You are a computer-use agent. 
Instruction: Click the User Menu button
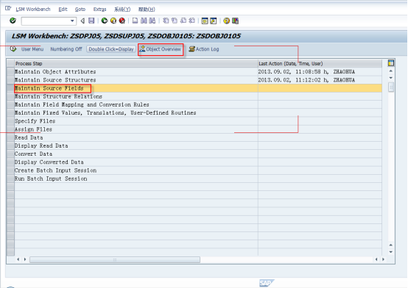click(32, 49)
